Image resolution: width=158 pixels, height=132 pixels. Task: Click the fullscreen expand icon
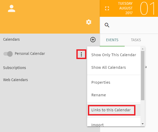pos(107,8)
